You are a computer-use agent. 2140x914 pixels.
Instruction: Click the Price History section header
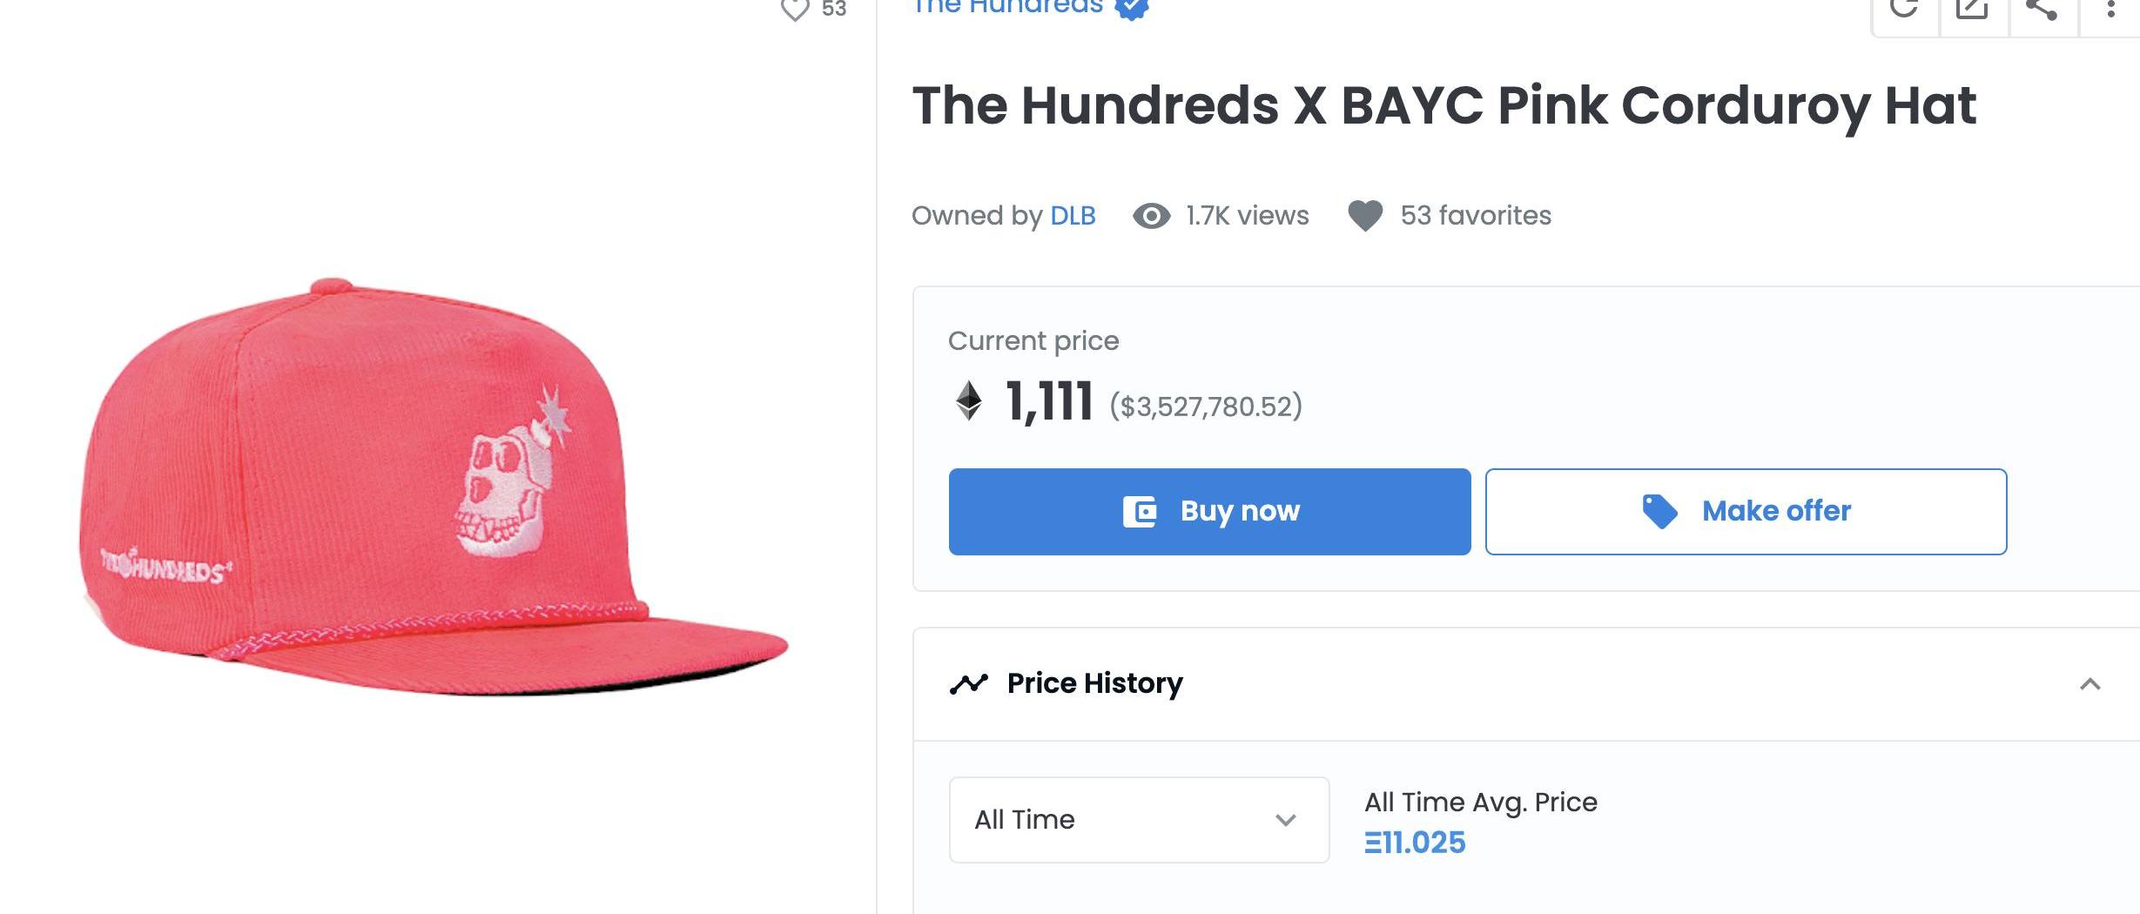click(1094, 684)
